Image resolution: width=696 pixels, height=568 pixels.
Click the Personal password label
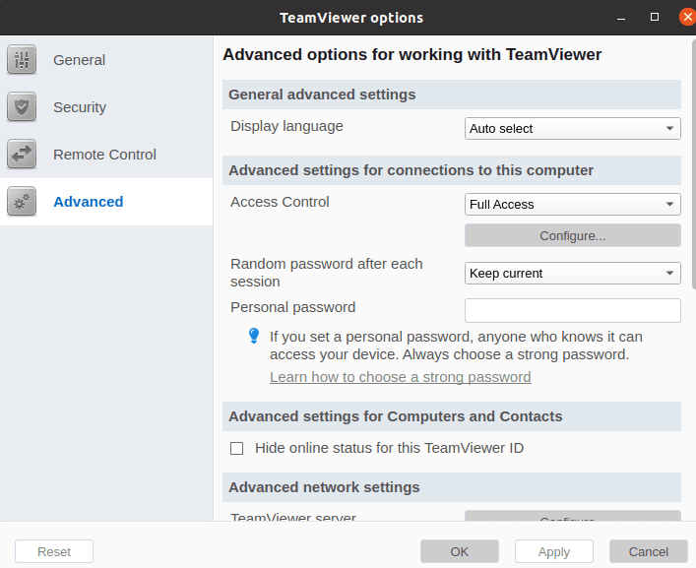pyautogui.click(x=293, y=307)
